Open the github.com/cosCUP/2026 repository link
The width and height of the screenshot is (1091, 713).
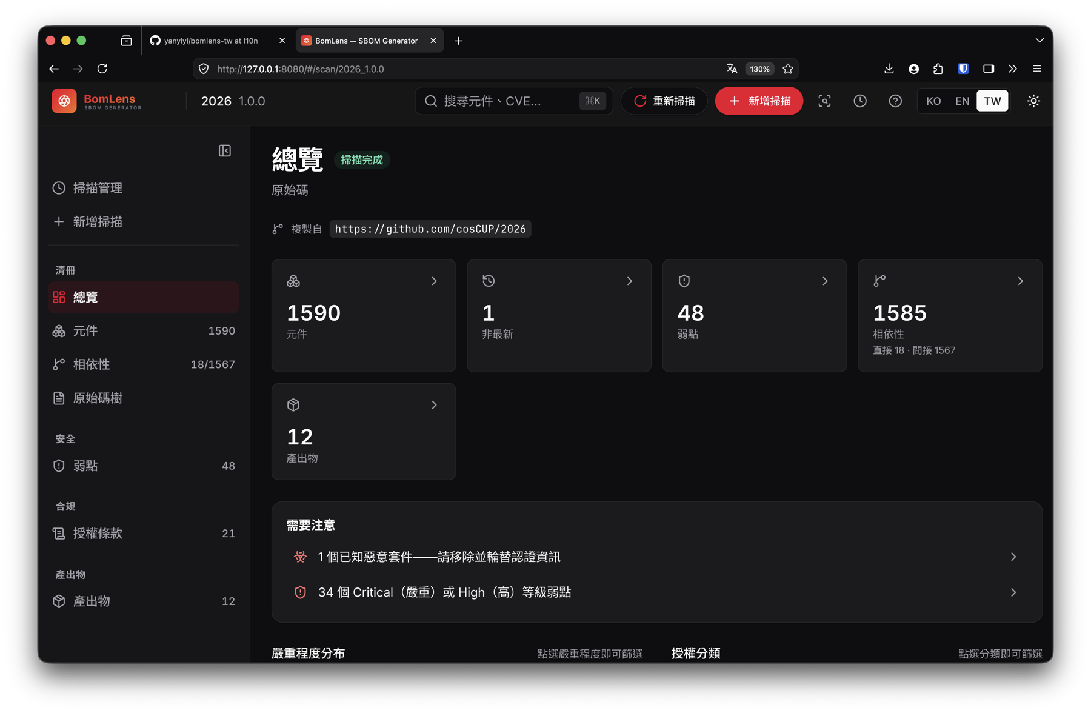click(x=430, y=229)
